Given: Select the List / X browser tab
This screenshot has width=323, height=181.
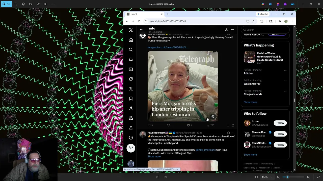Looking at the screenshot, I should pyautogui.click(x=144, y=14).
